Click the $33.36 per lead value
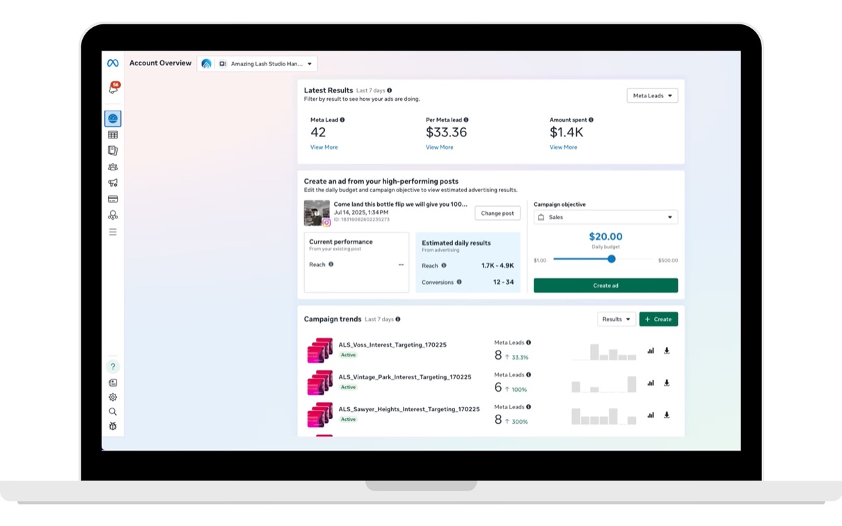Screen dimensions: 842x526 446,132
